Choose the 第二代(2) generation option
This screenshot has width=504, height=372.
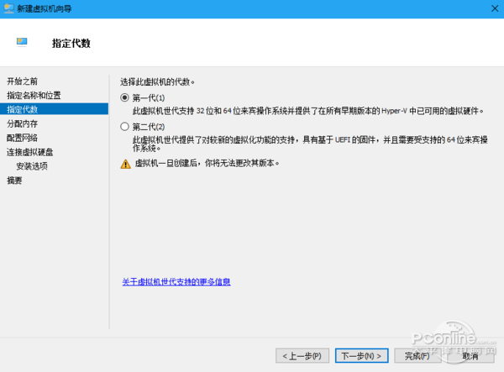click(x=125, y=126)
